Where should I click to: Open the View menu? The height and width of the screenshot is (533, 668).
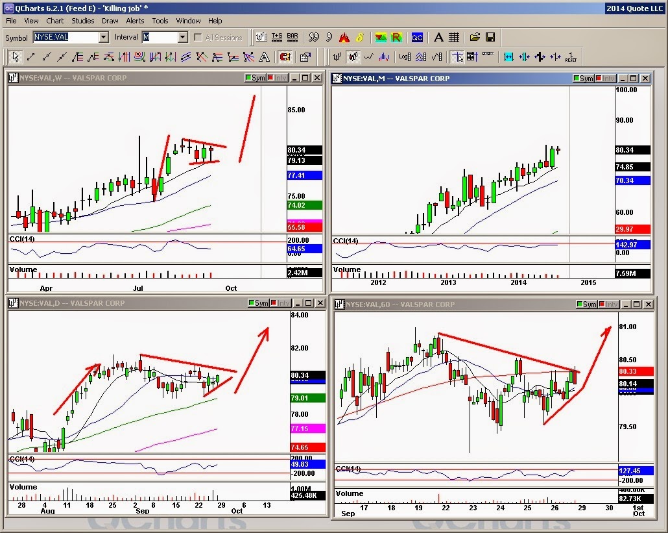[x=31, y=21]
